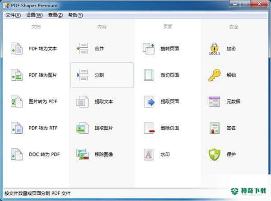Choose the PDF 转为图片 label
The image size is (271, 201).
(43, 75)
